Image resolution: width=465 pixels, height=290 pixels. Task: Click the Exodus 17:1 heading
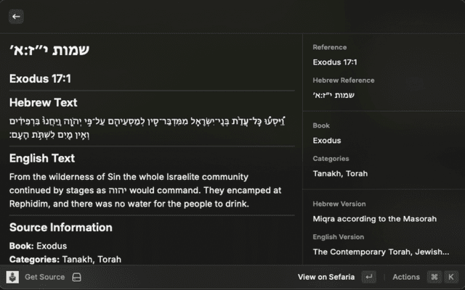[x=40, y=78]
